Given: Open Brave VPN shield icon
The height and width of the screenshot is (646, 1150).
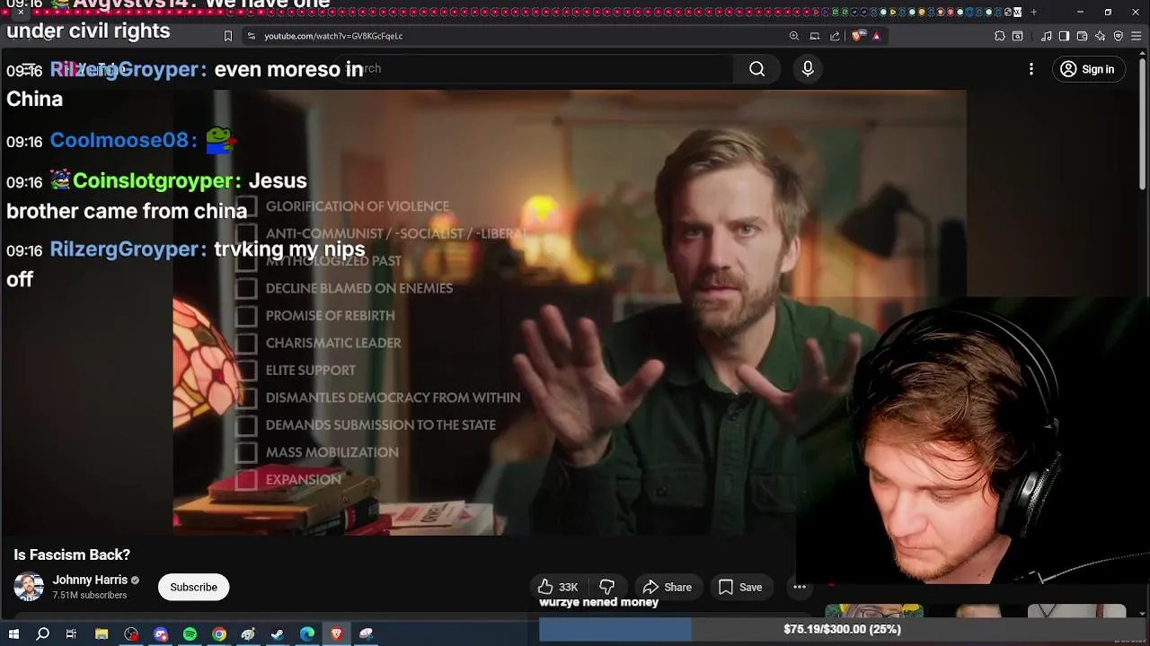Looking at the screenshot, I should [1119, 36].
